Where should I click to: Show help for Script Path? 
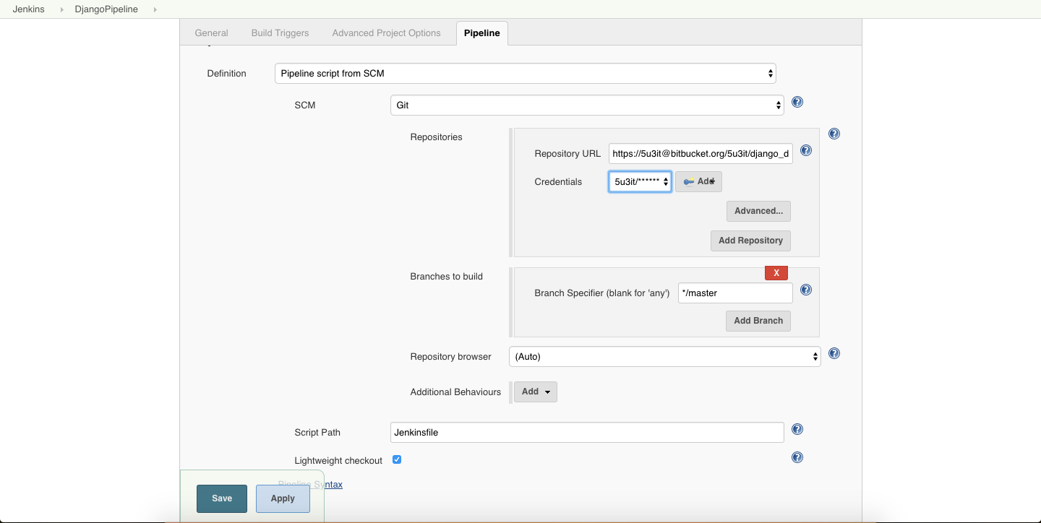coord(797,430)
